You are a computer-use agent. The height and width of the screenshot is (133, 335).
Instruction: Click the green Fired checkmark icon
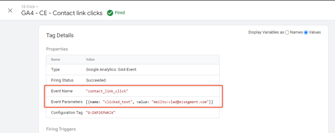click(110, 13)
